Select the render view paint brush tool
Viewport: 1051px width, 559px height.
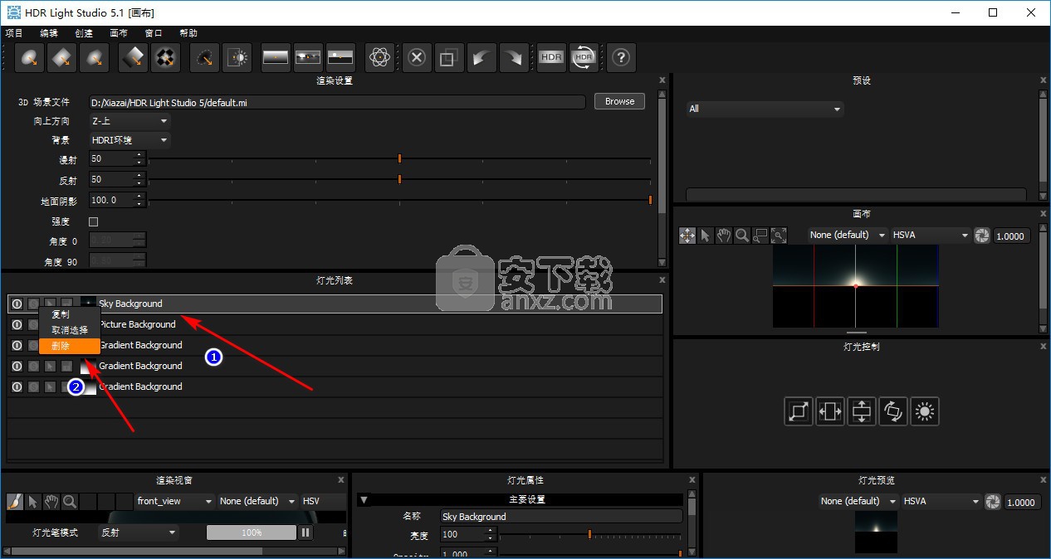pyautogui.click(x=15, y=501)
